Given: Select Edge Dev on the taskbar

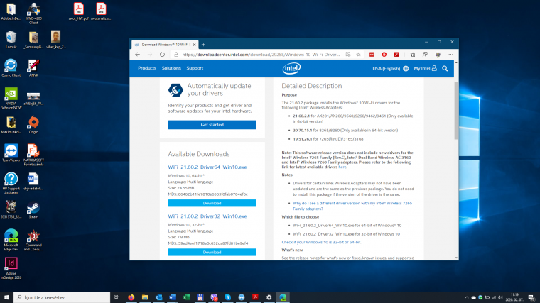Looking at the screenshot, I should pyautogui.click(x=283, y=297).
